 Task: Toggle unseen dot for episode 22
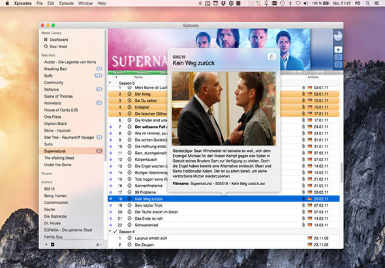point(111,225)
